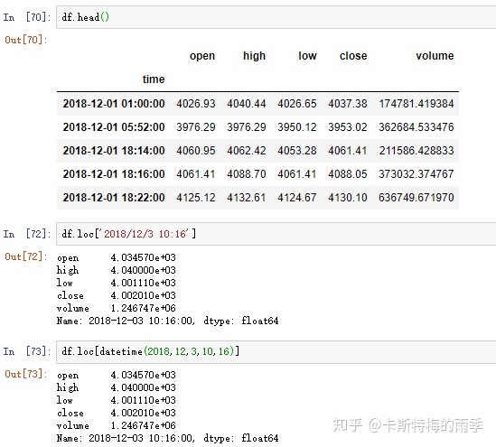This screenshot has width=496, height=447.
Task: Select row index 2018-12-01 05:52:00
Action: [114, 127]
